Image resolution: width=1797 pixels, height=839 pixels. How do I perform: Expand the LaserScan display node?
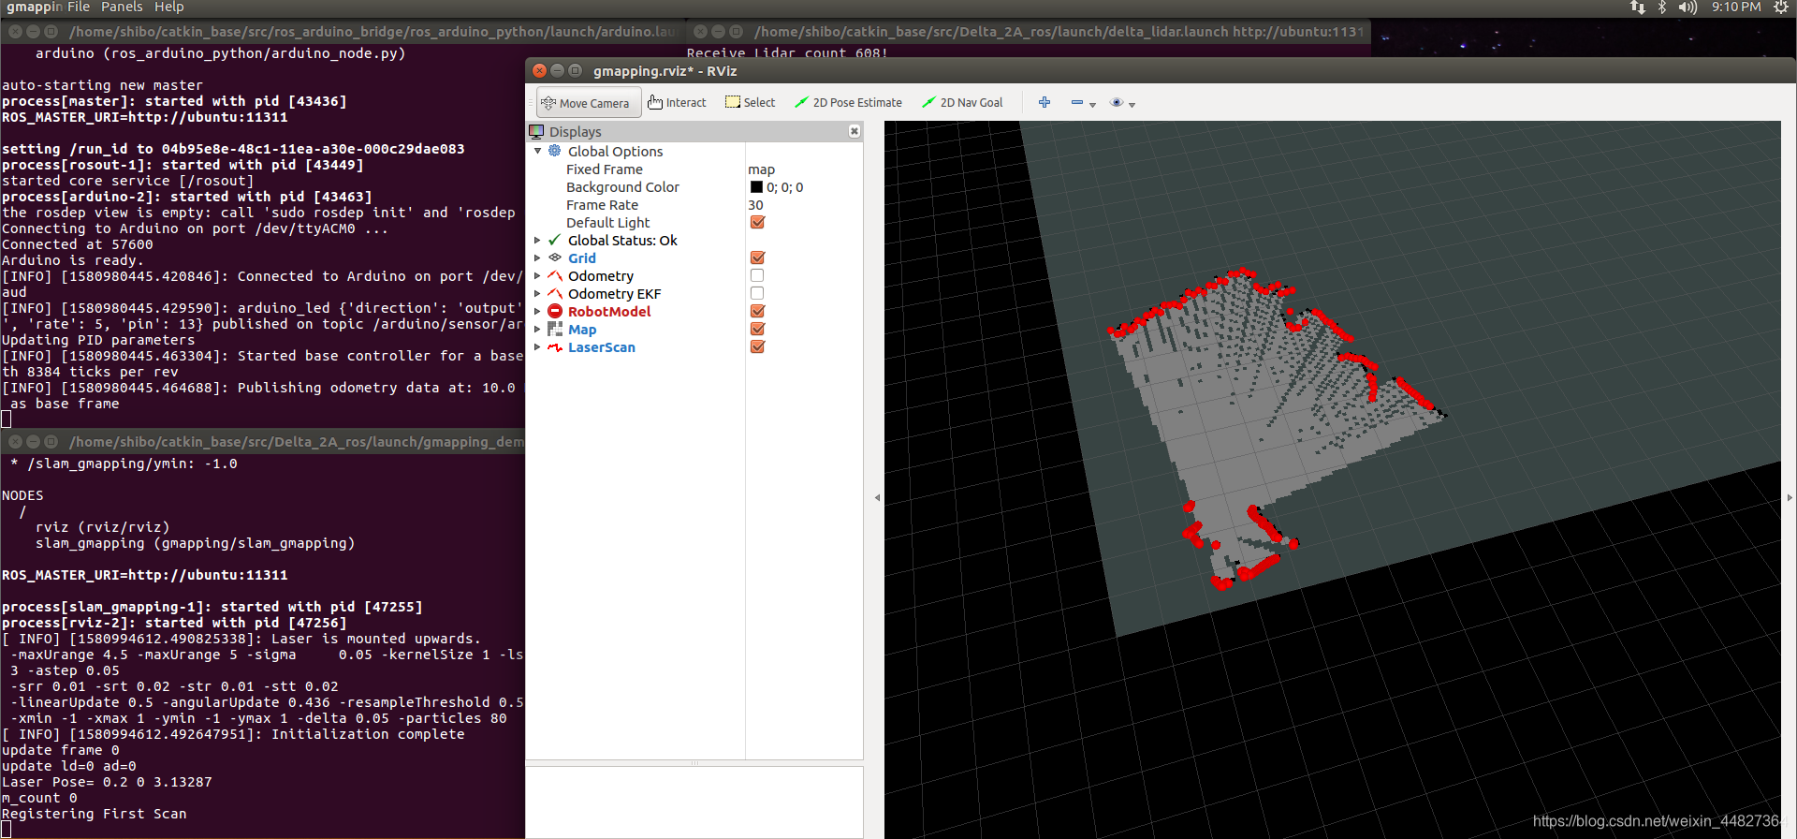[x=537, y=347]
